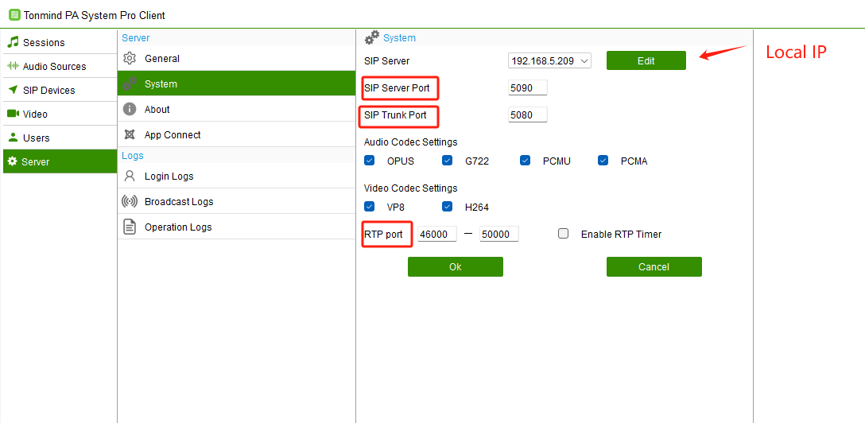Click the Sessions music note icon
The image size is (865, 423).
coord(13,42)
